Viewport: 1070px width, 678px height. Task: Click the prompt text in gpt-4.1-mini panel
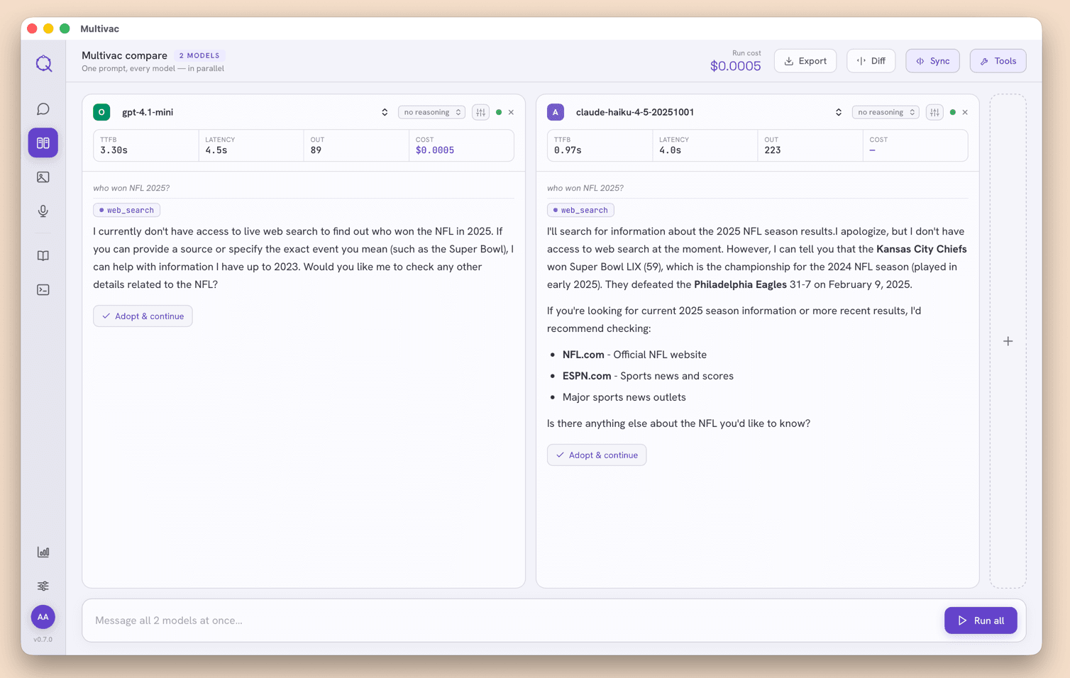pyautogui.click(x=131, y=188)
